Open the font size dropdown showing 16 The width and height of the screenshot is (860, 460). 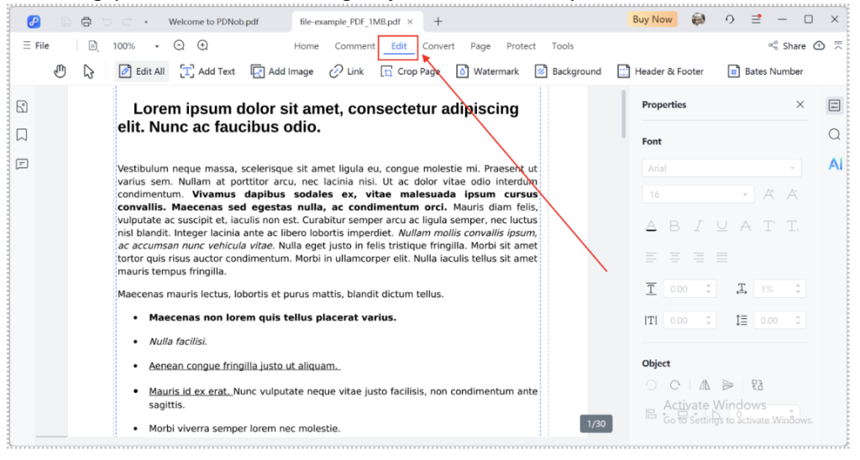(x=698, y=195)
